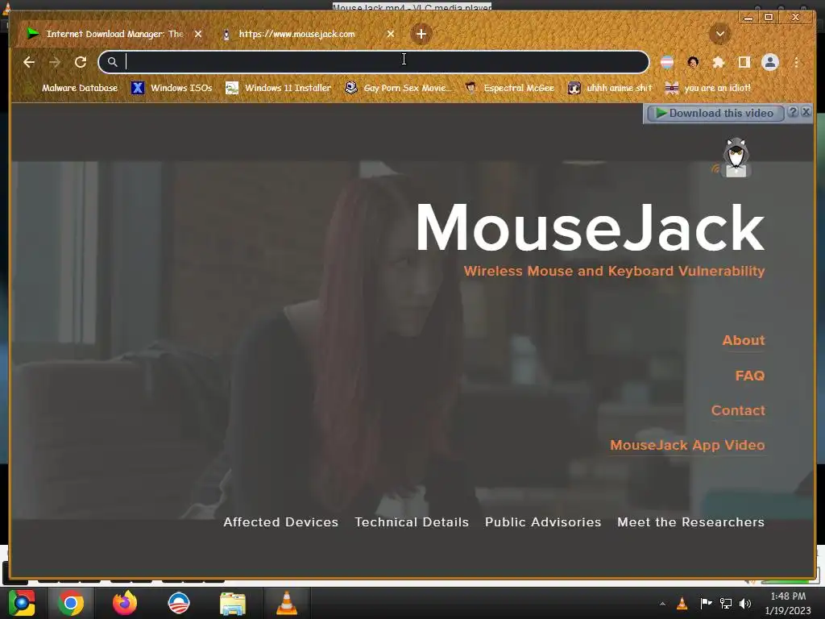
Task: Open VLC media player from taskbar
Action: click(287, 603)
